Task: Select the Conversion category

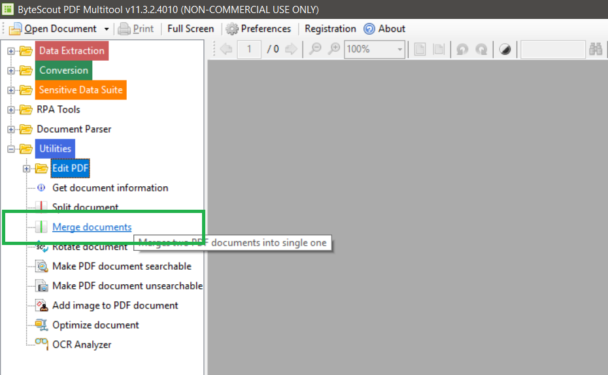Action: point(63,70)
